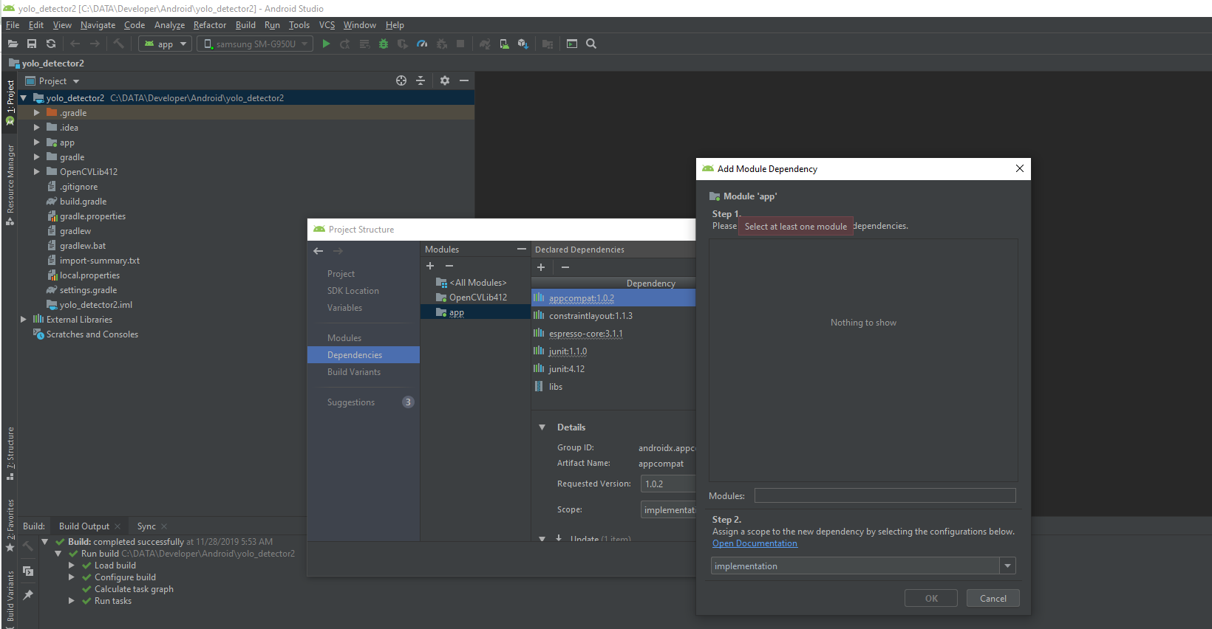Minimize the Modules pane in Project Structure
The image size is (1212, 629).
pos(522,250)
